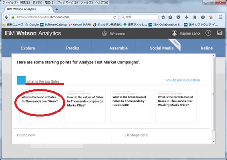
Task: Switch to the Social Media tab
Action: pos(162,48)
